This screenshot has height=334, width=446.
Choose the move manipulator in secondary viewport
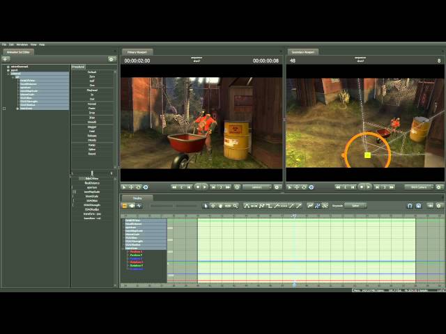[297, 187]
